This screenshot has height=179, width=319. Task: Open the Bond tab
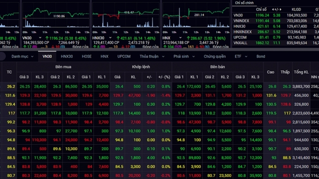coord(261,56)
